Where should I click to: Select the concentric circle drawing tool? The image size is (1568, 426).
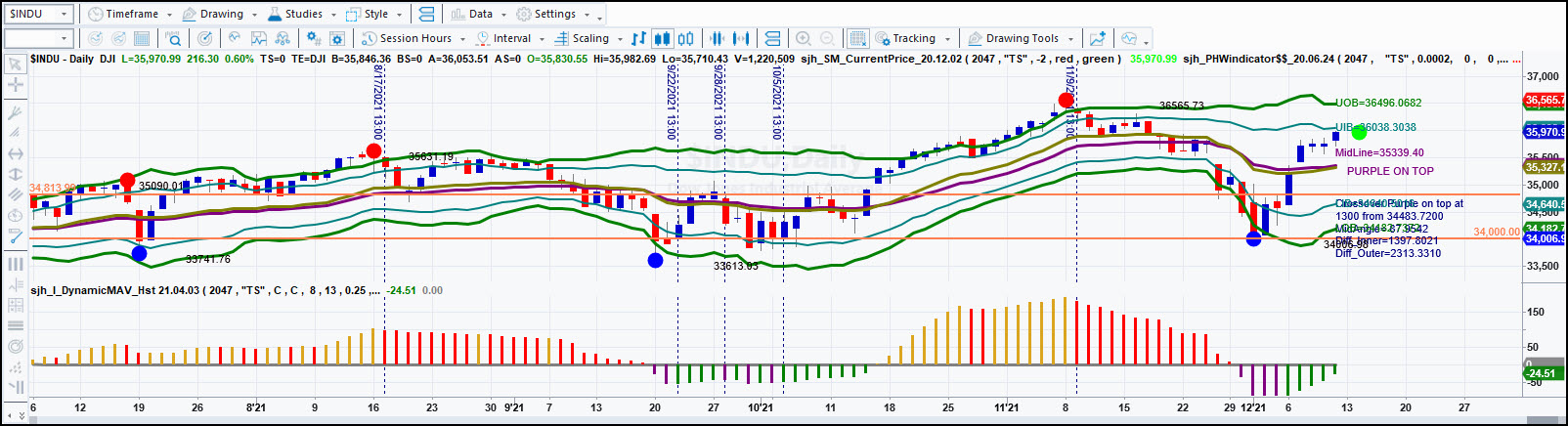pos(16,347)
